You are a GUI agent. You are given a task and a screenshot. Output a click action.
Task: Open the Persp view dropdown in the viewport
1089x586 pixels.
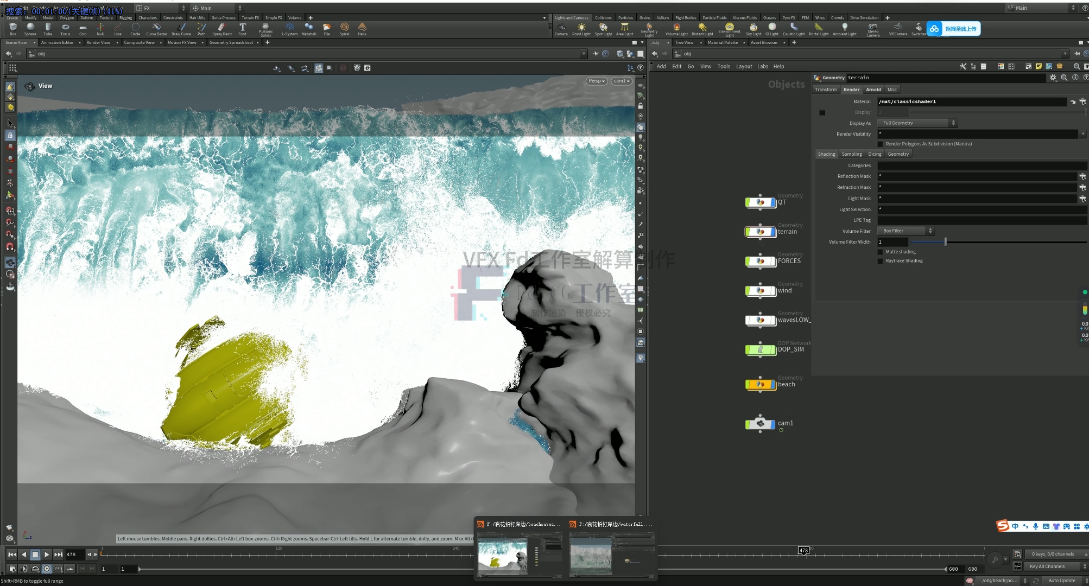coord(596,80)
